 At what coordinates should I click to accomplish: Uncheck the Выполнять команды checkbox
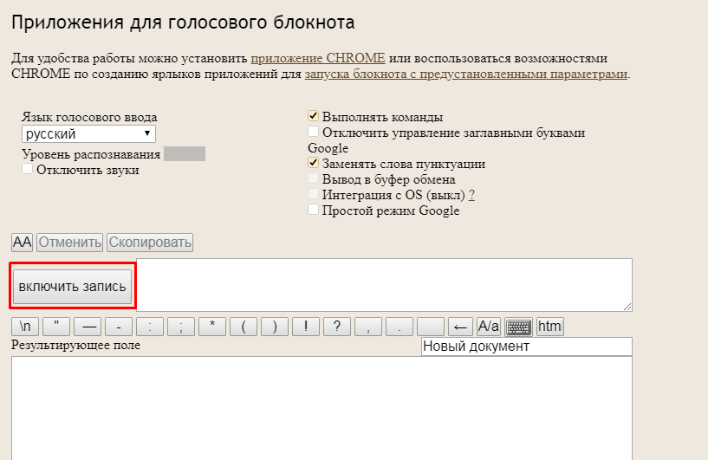click(314, 116)
